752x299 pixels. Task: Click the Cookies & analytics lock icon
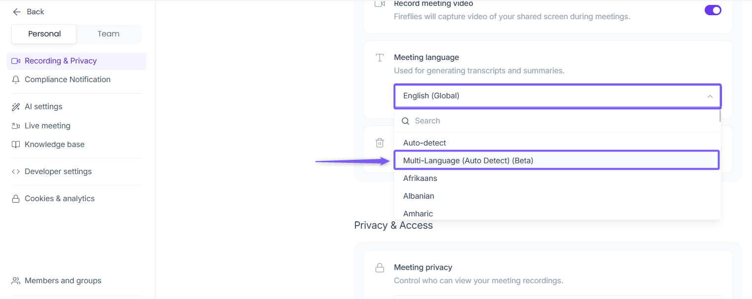(16, 199)
